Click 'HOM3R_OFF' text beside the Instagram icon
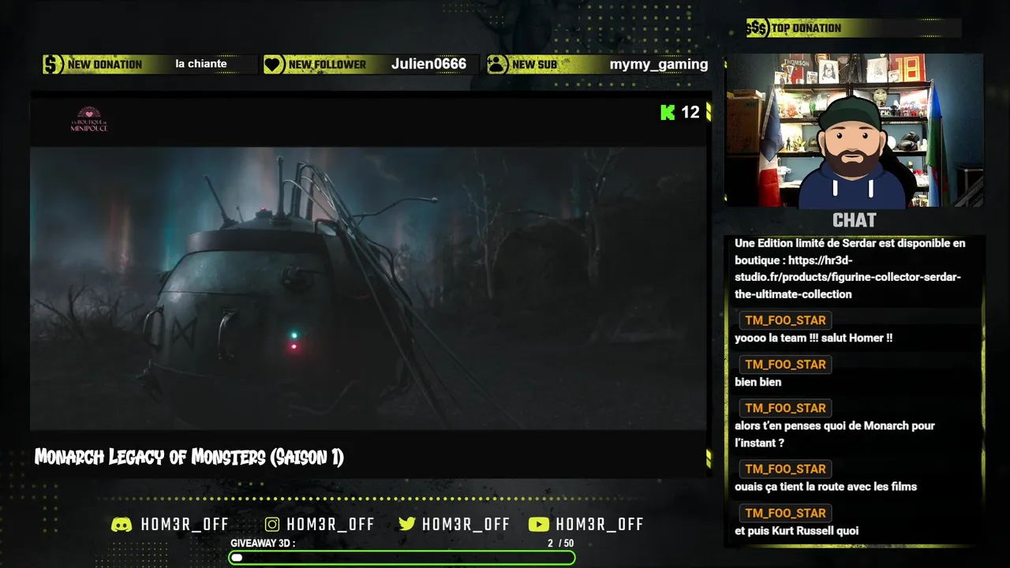Screen dimensions: 1010x568 pyautogui.click(x=331, y=525)
